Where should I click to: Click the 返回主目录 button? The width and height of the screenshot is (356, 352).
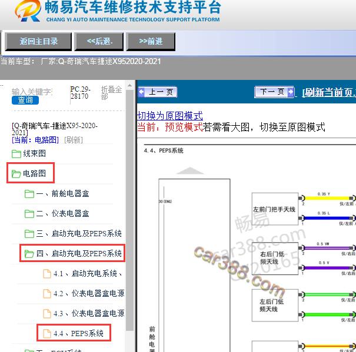click(38, 42)
